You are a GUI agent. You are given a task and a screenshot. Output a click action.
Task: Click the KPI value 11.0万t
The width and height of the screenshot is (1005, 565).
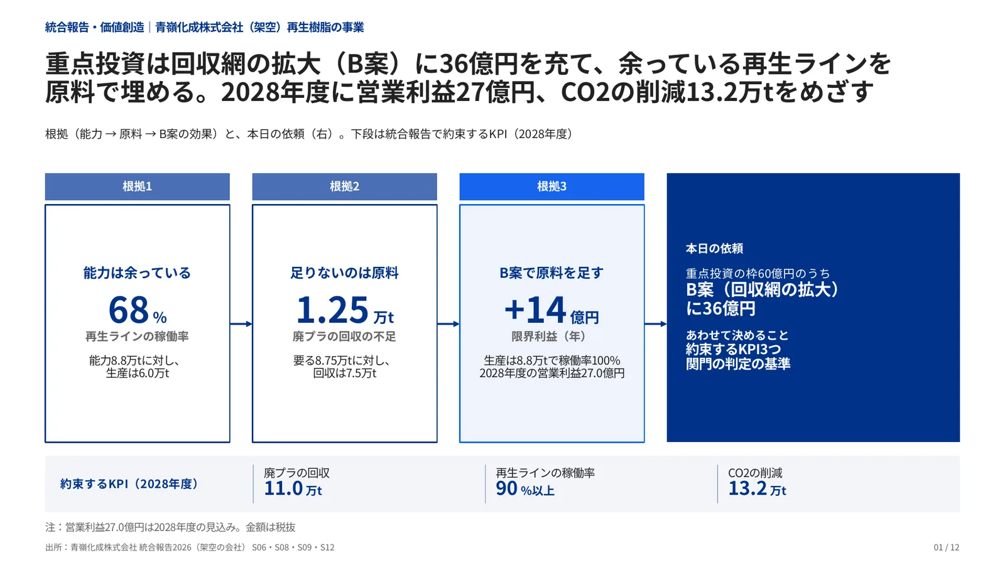click(x=293, y=488)
